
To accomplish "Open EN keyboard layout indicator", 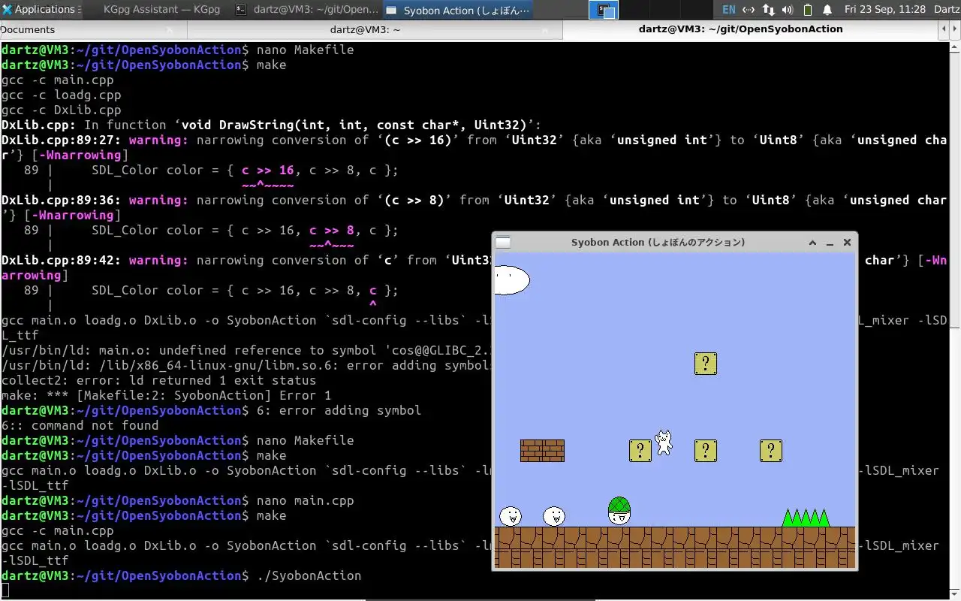I will click(728, 10).
